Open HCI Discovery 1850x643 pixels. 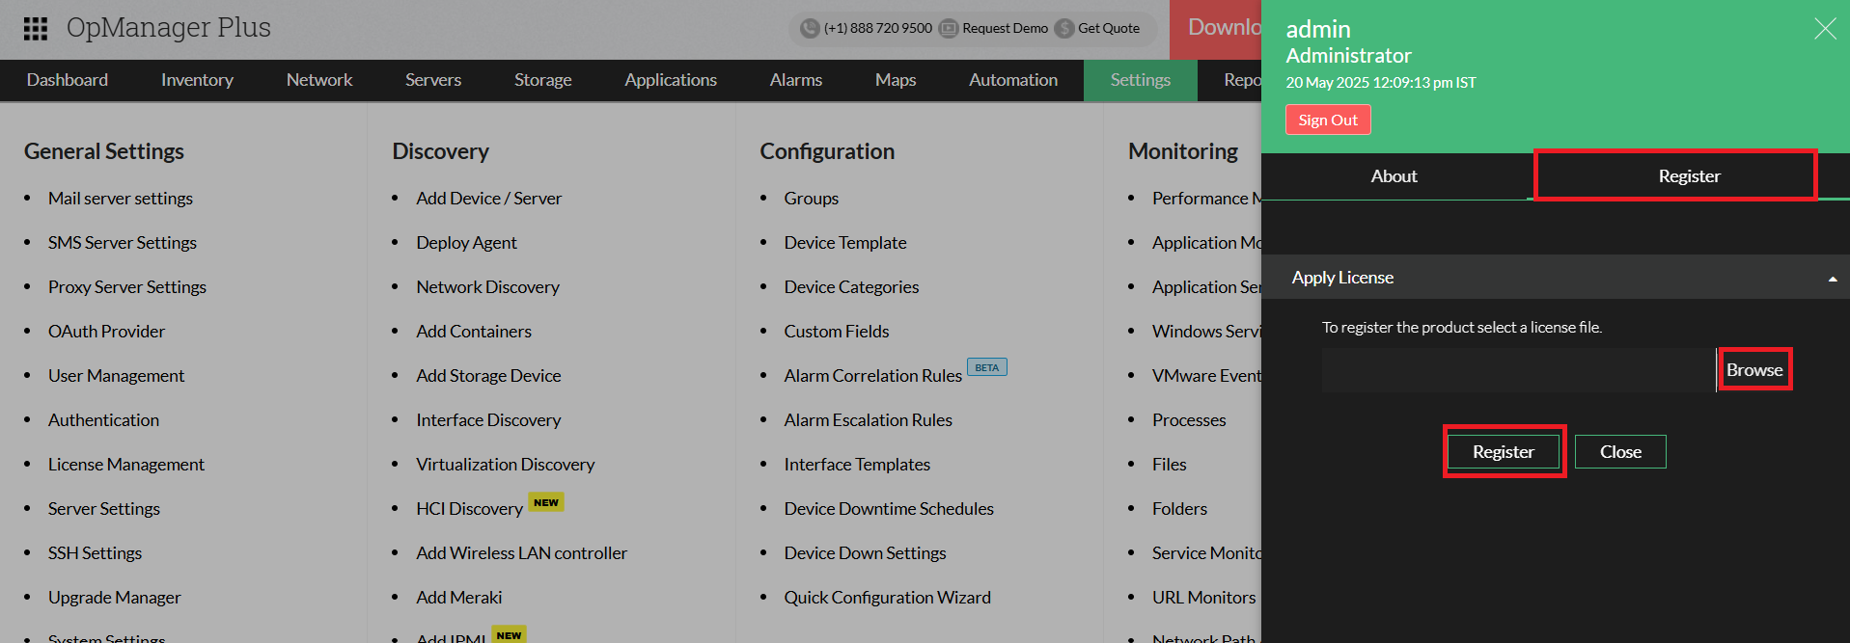469,509
